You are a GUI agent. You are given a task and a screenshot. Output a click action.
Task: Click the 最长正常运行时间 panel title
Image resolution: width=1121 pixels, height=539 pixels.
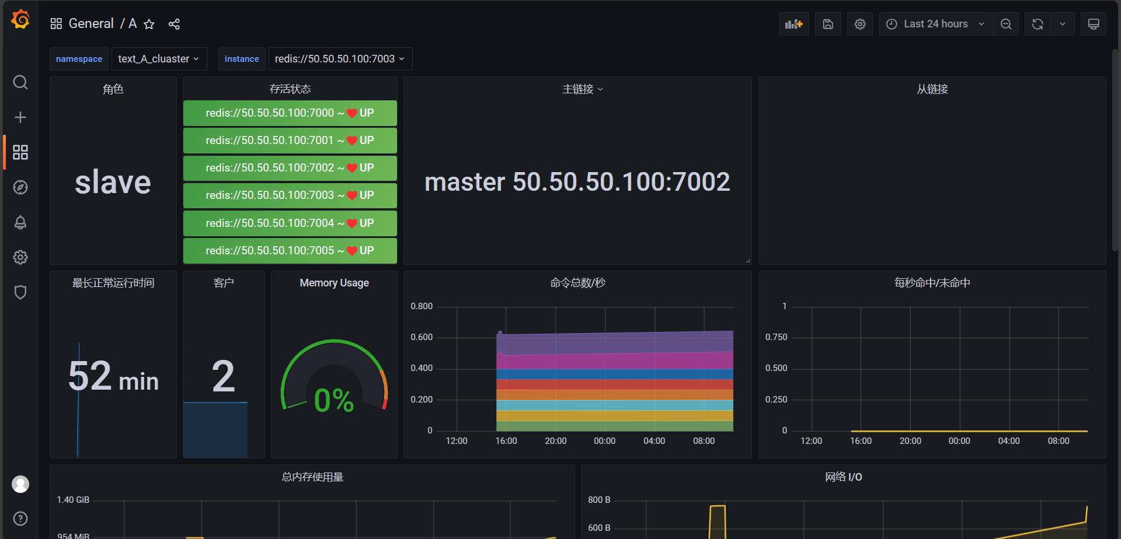[113, 283]
